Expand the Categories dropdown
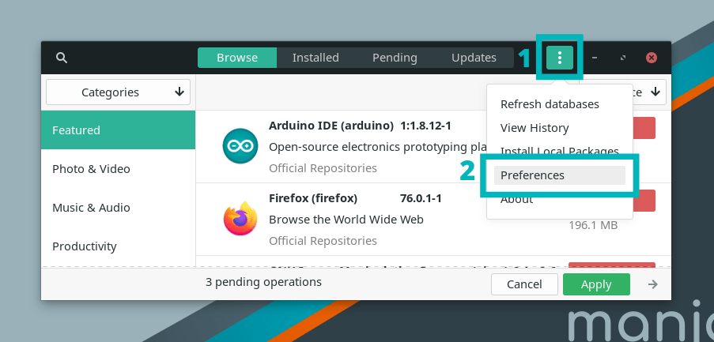The height and width of the screenshot is (342, 714). coord(119,92)
